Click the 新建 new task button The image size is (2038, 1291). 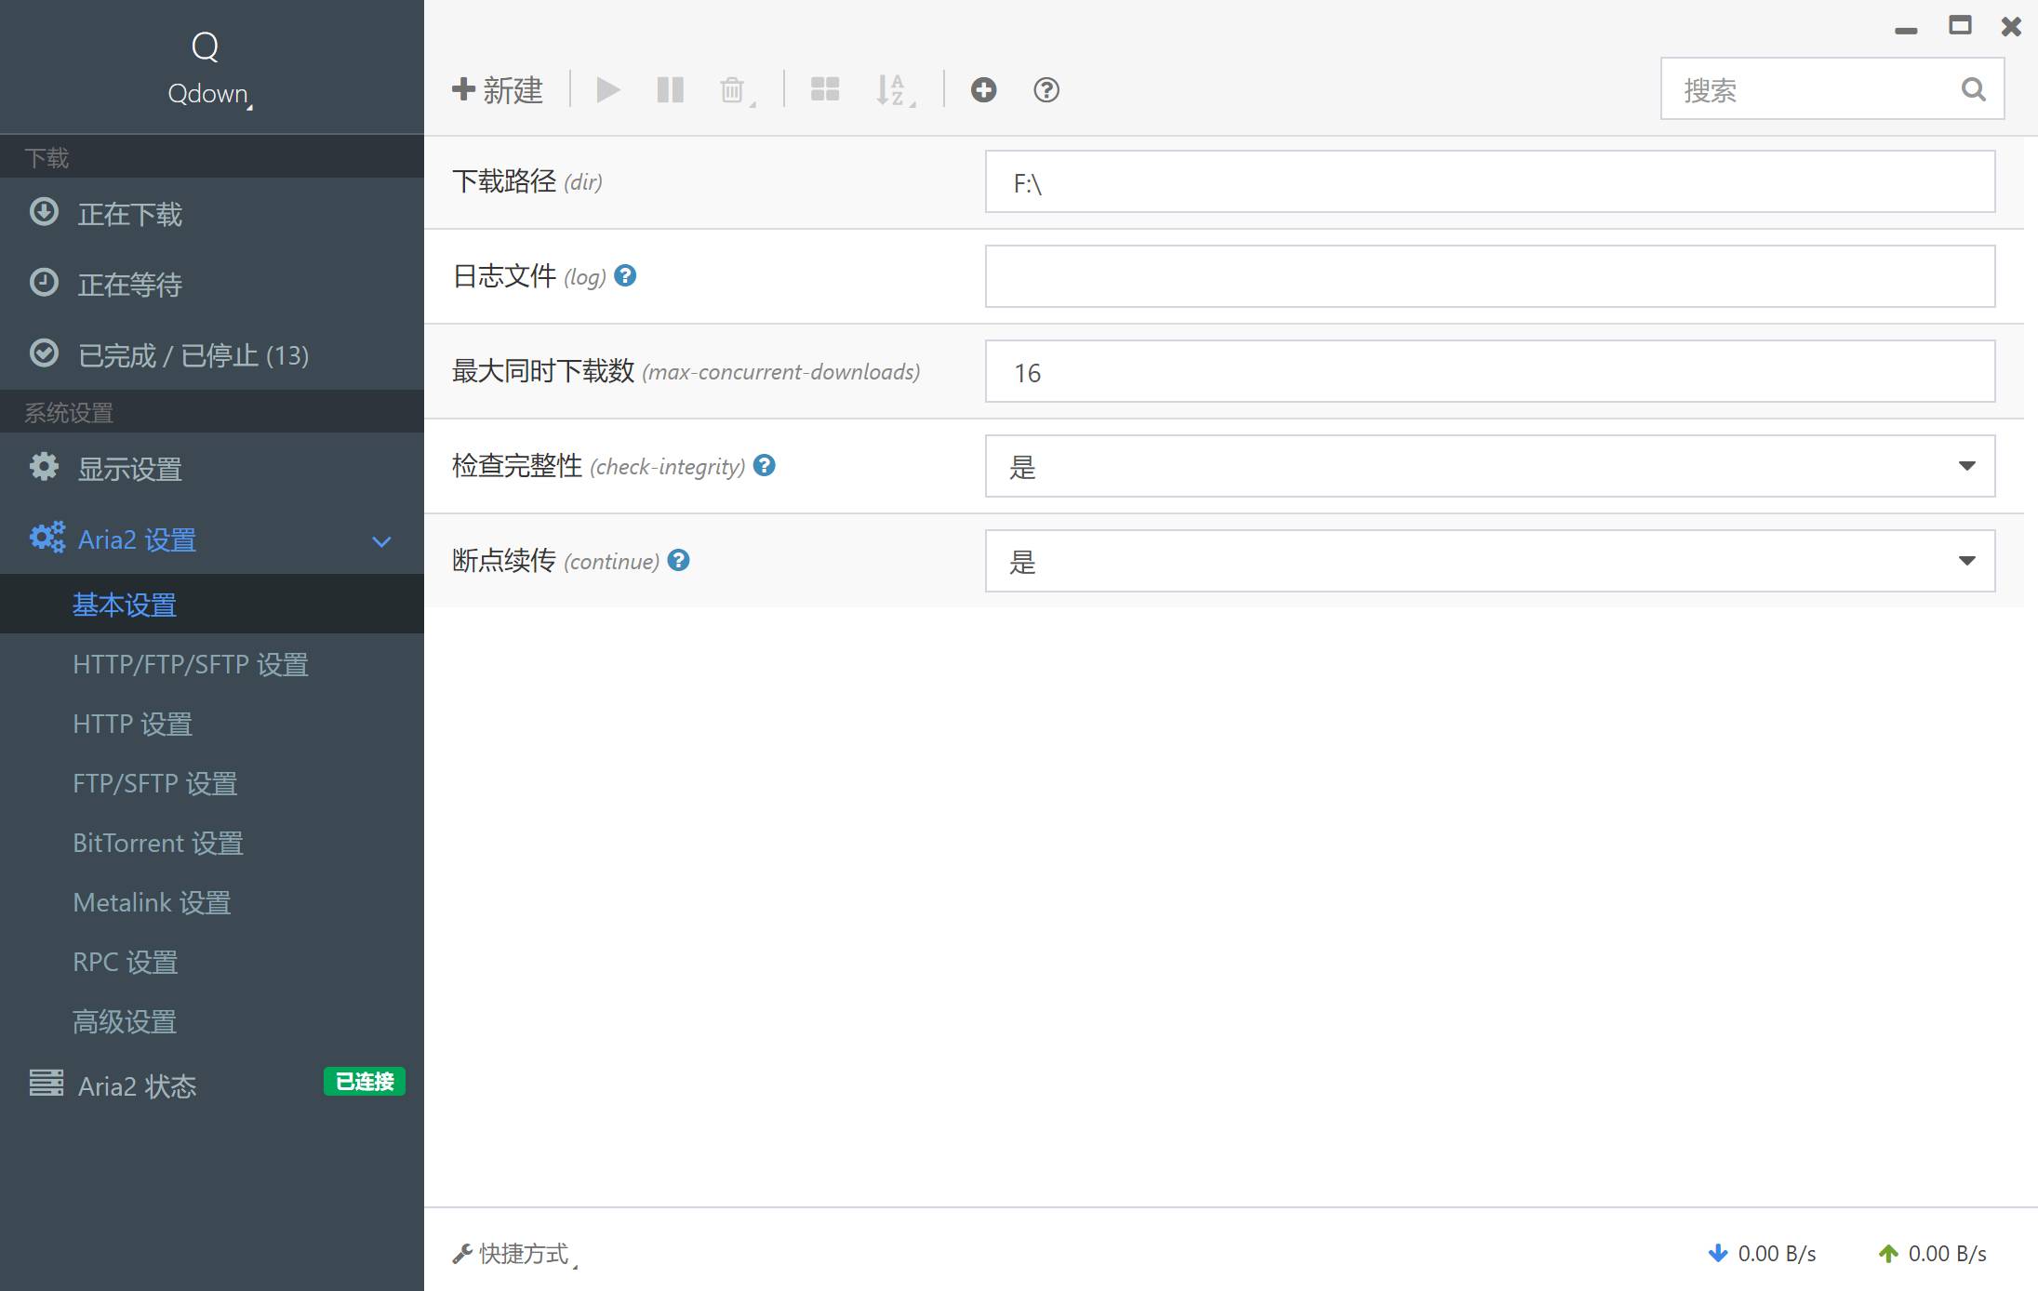(498, 90)
